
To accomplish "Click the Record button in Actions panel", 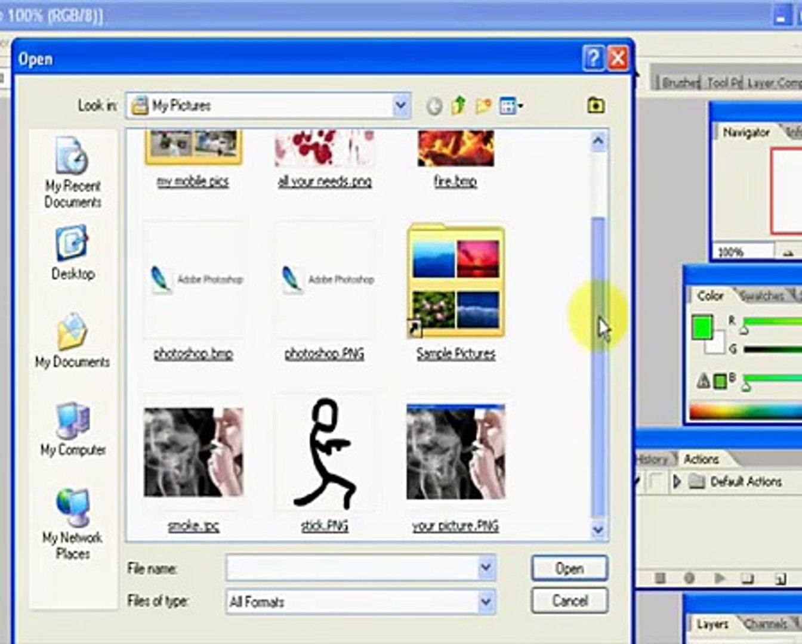I will (x=689, y=578).
